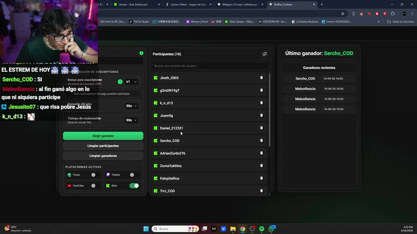Screen dimensions: 417x234
Task: Delete Daniel_212331 from the list
Action: tap(261, 128)
